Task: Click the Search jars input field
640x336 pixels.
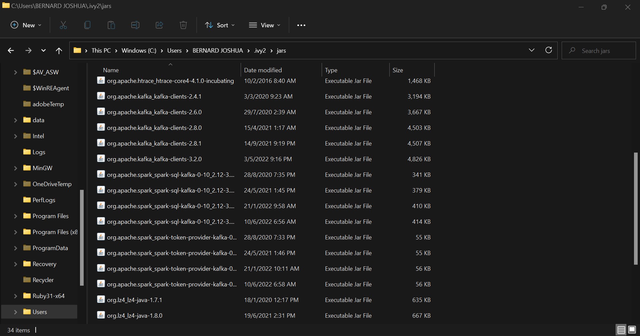Action: [599, 51]
